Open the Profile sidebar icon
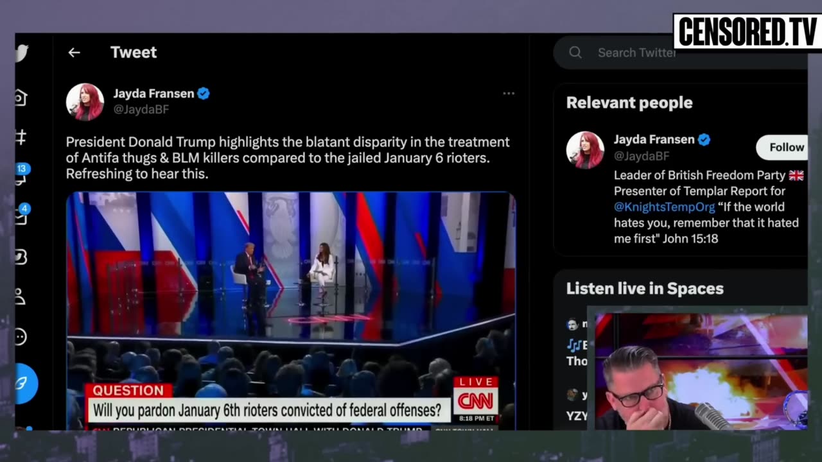The height and width of the screenshot is (462, 822). coord(21,296)
